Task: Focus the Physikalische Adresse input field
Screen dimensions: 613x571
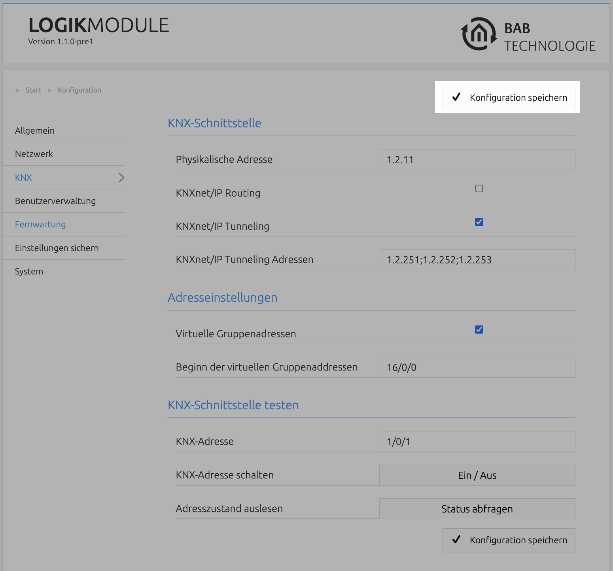Action: (477, 160)
